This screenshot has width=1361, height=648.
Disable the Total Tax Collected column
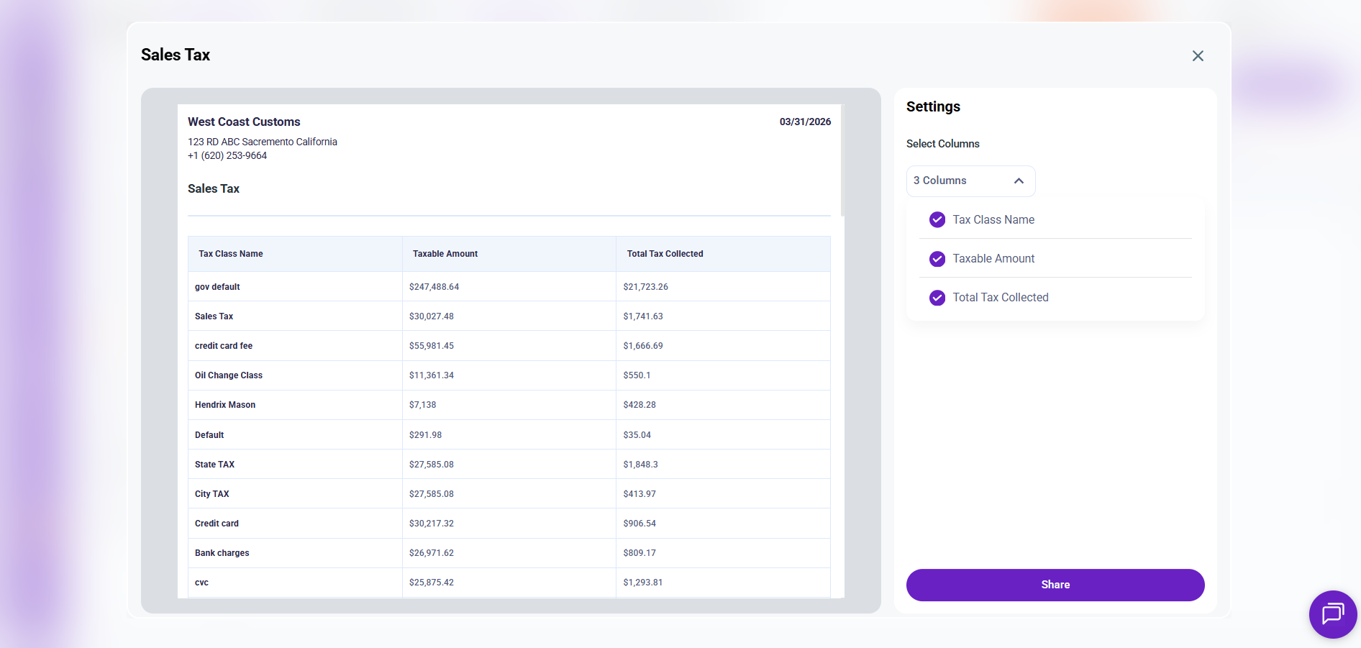point(937,298)
